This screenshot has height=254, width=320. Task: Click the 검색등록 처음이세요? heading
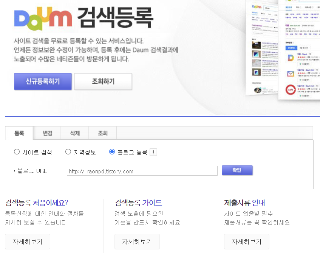click(37, 203)
